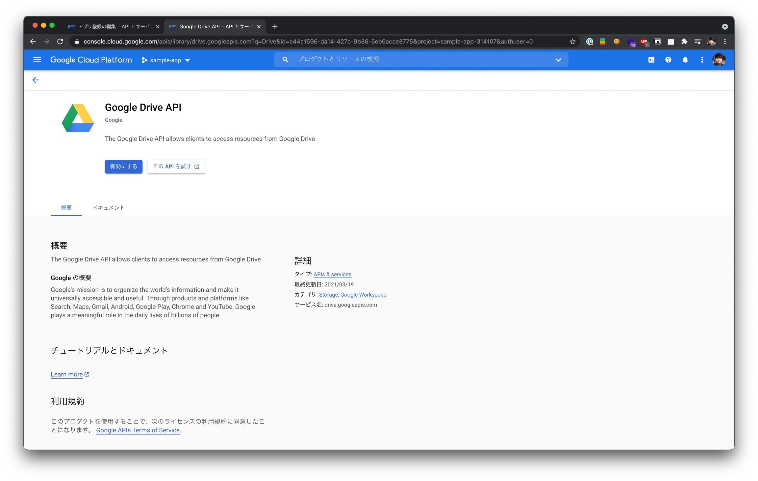Screen dimensions: 758x481
Task: Open the help question mark icon
Action: 668,60
